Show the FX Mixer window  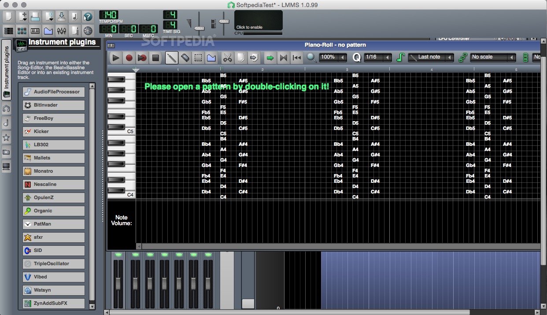coord(62,31)
